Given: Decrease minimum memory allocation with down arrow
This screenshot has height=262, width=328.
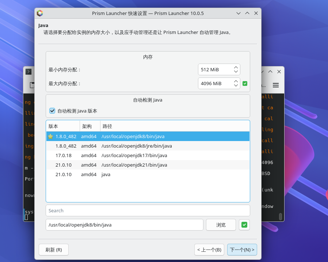Looking at the screenshot, I should [x=236, y=71].
